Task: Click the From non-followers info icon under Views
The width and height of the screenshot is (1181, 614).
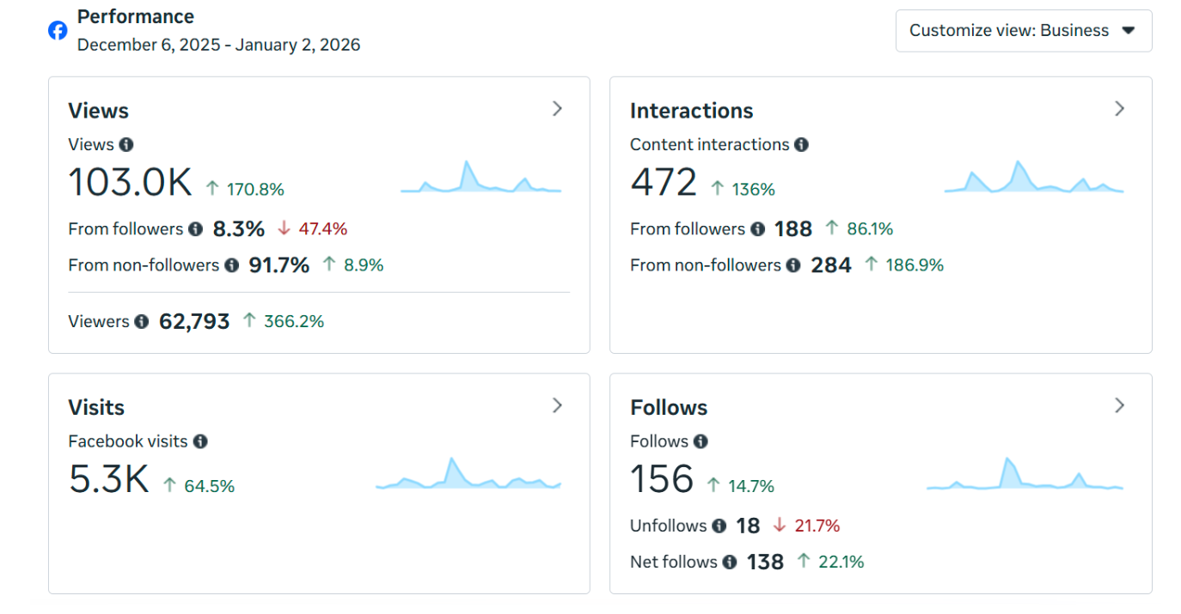Action: click(230, 265)
